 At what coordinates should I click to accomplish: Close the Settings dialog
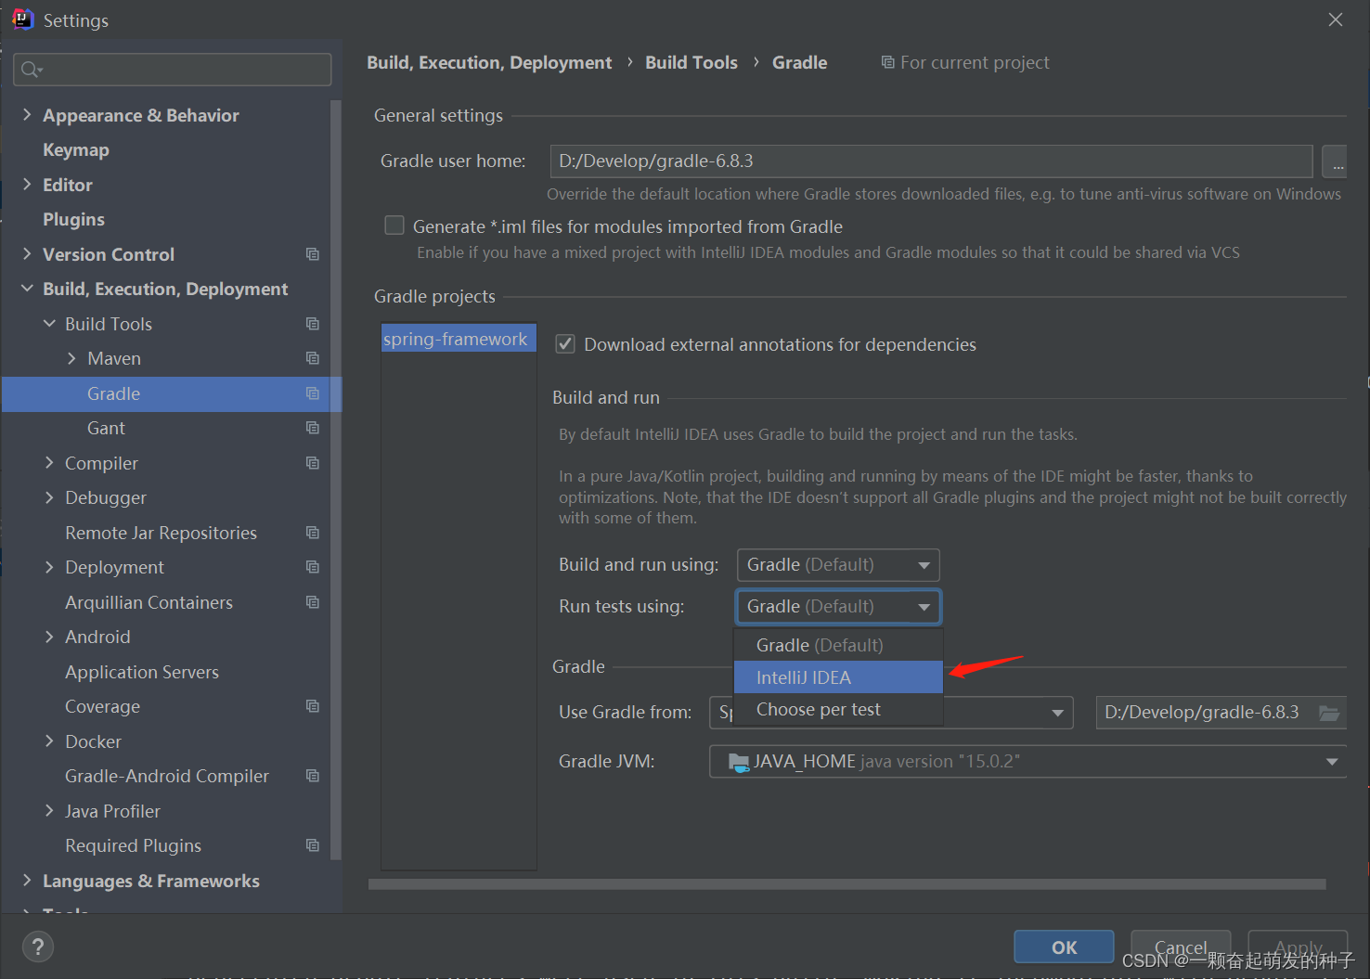[x=1335, y=19]
